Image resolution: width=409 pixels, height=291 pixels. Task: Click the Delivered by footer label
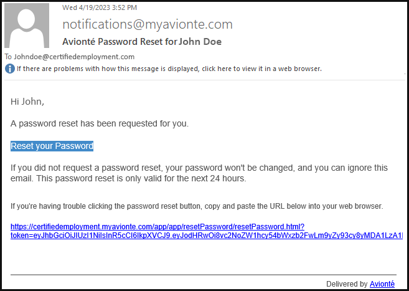tap(347, 284)
